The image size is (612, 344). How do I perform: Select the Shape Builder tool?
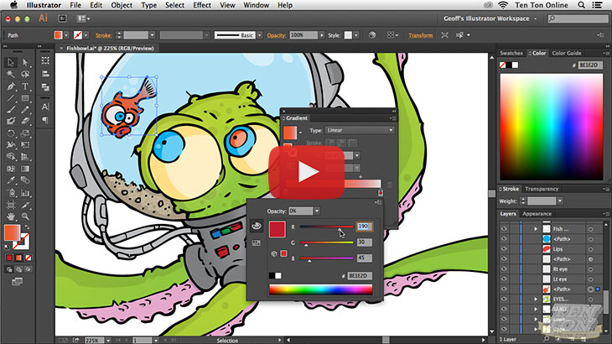coord(11,157)
